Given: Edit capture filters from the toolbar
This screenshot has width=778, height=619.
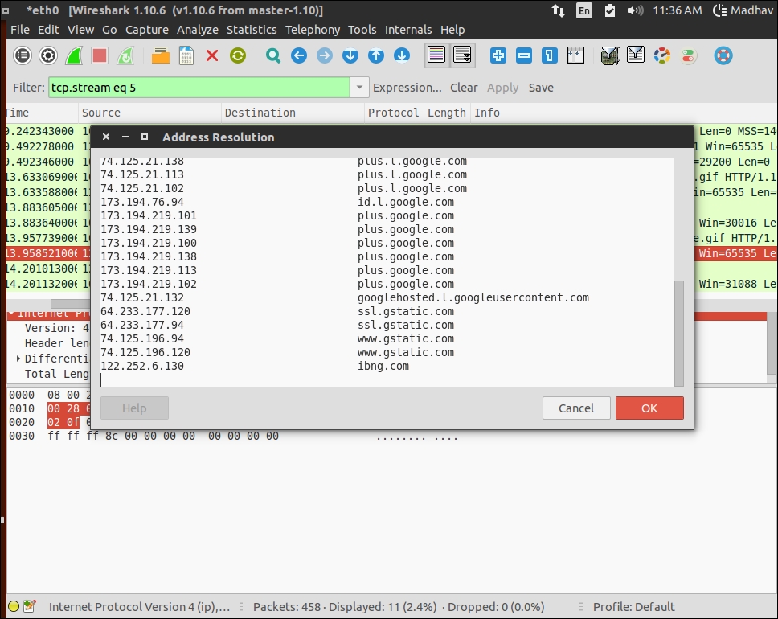Looking at the screenshot, I should 610,55.
